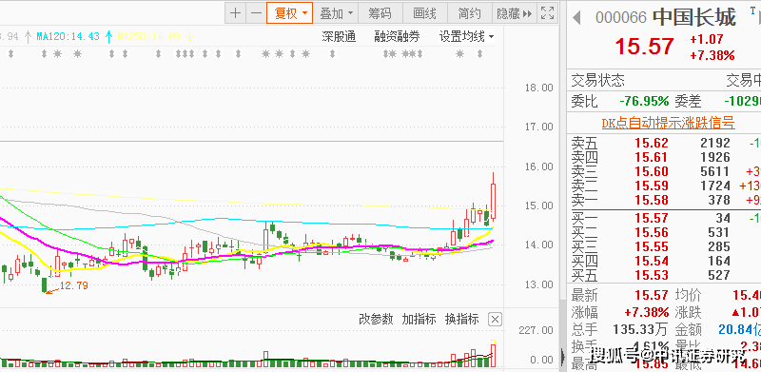Click 涨幅 +7.38% value in stats
This screenshot has height=372, width=761.
point(647,312)
